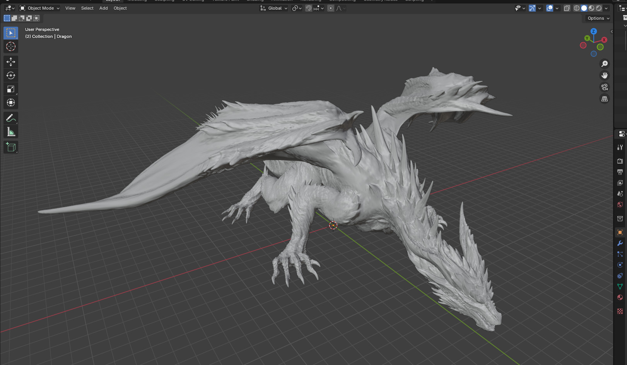Screen dimensions: 627x365
Task: Click the zoom magnifier navigation icon
Action: 605,64
